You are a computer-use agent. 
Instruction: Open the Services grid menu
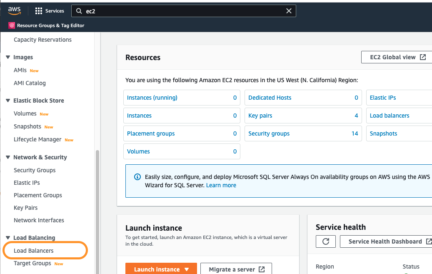39,11
